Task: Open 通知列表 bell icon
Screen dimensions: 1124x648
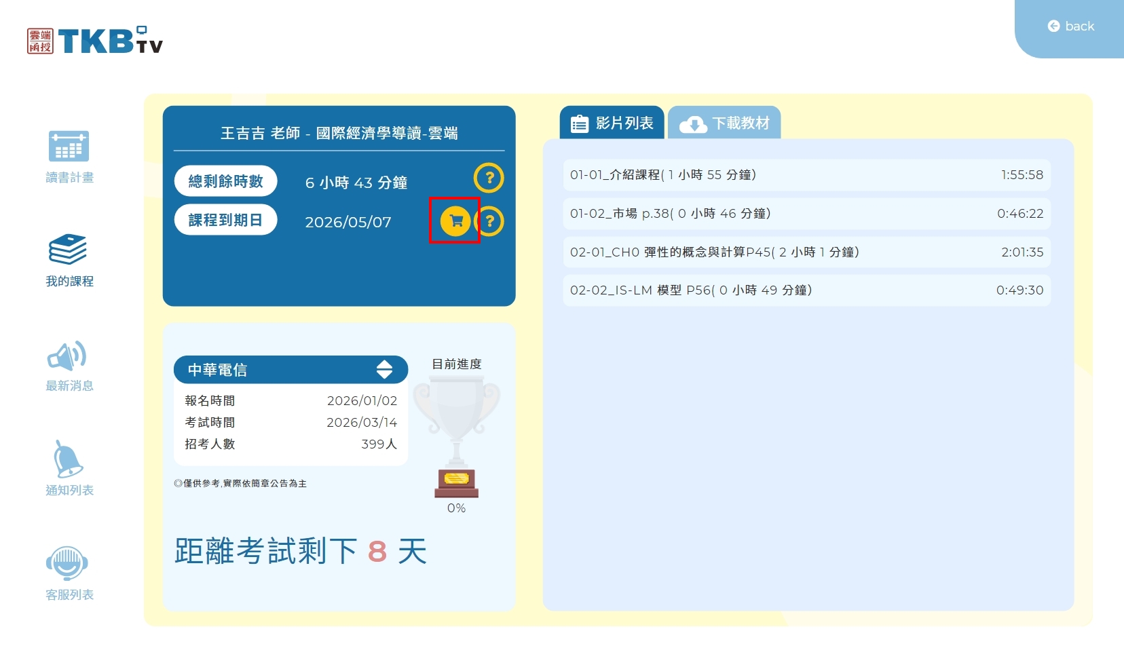Action: [68, 460]
